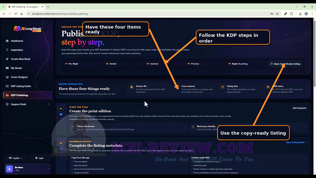Click the browser profile avatar icon
The image size is (316, 178).
click(306, 14)
